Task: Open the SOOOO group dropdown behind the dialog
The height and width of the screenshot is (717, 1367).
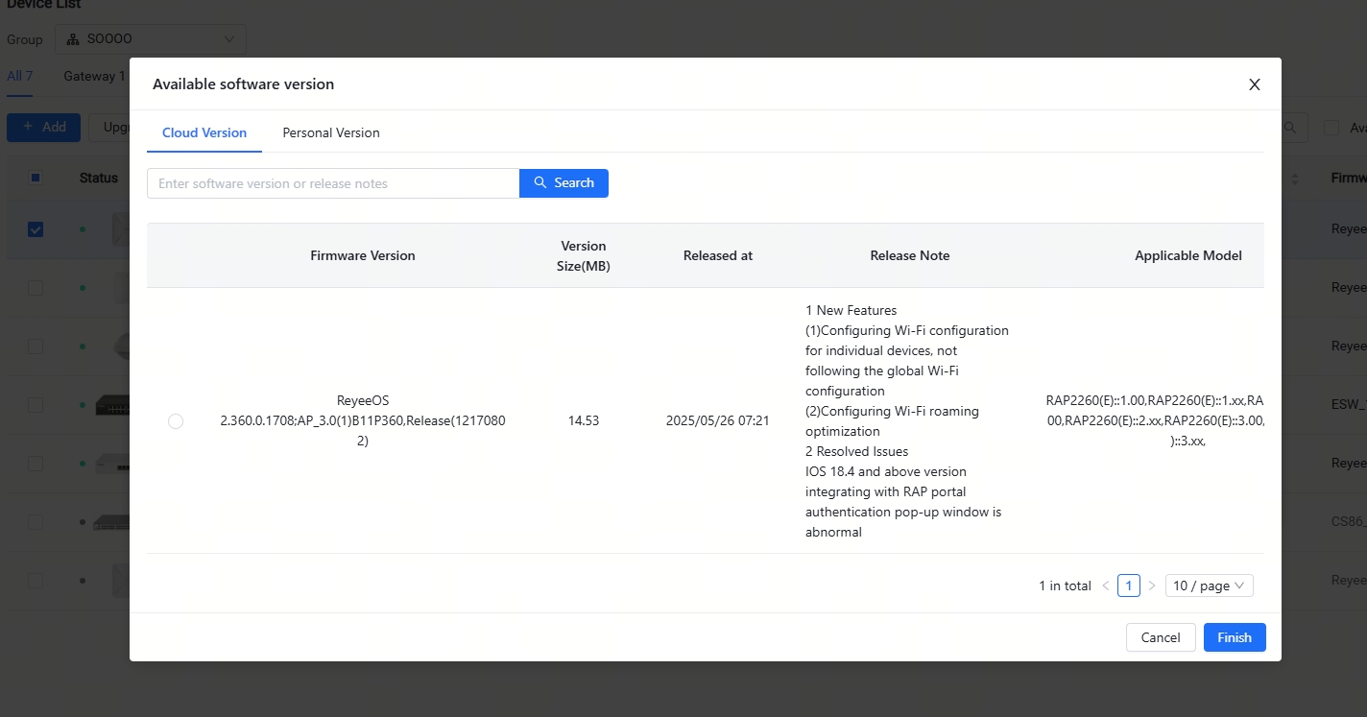Action: tap(151, 39)
